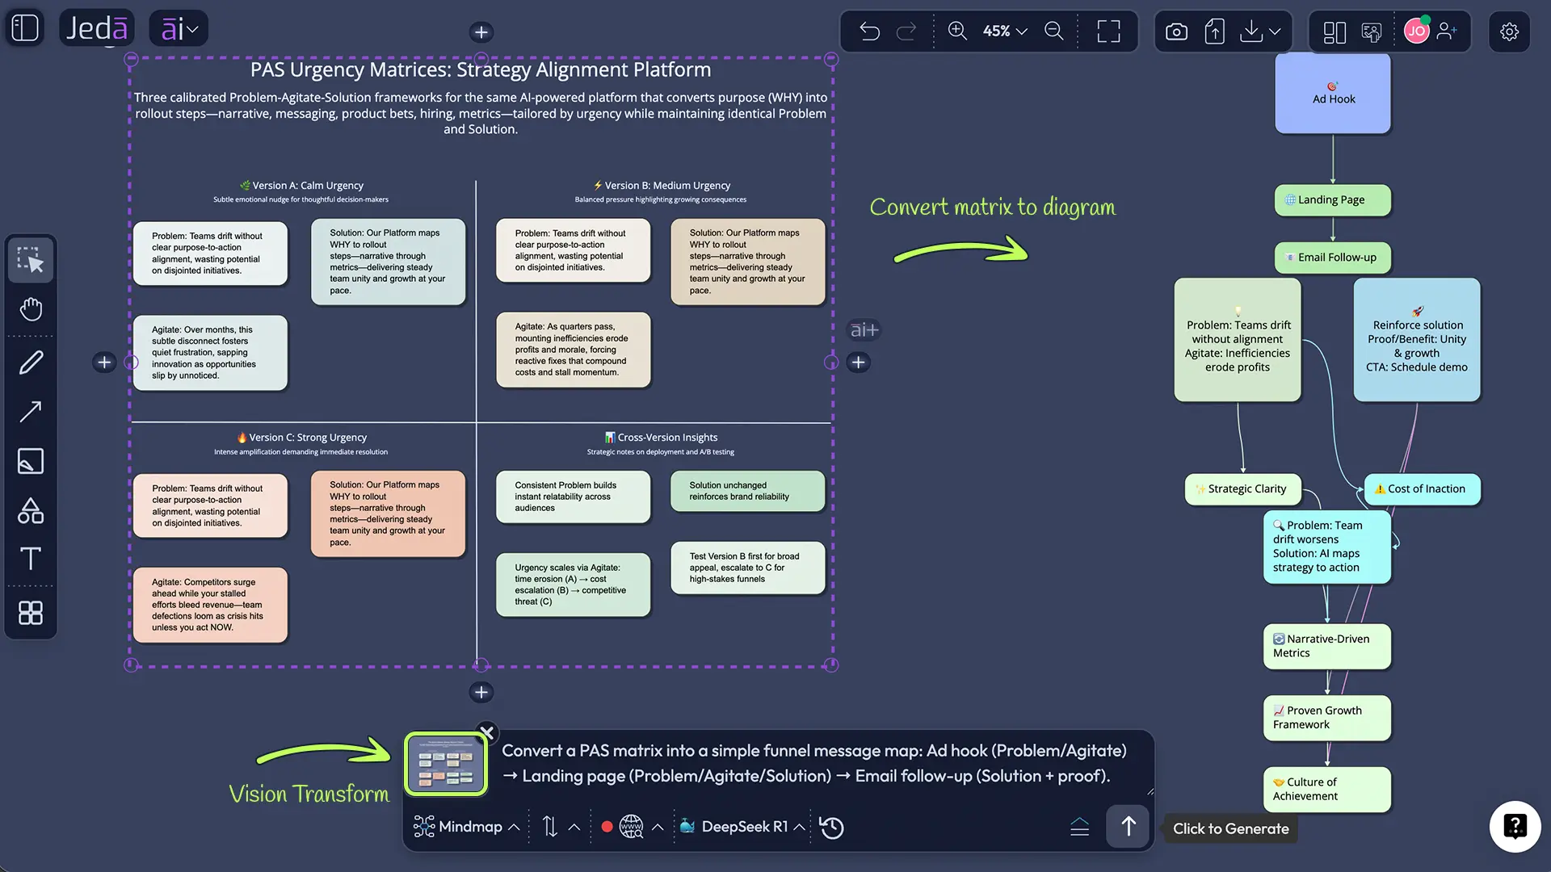Open the 45% zoom level dropdown
Viewport: 1551px width, 872px height.
1005,31
